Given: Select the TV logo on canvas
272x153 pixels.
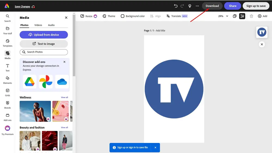Looking at the screenshot, I should point(174,89).
